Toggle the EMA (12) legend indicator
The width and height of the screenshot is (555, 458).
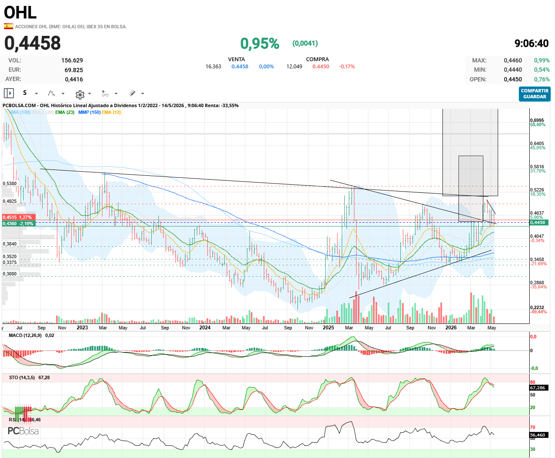pos(111,112)
